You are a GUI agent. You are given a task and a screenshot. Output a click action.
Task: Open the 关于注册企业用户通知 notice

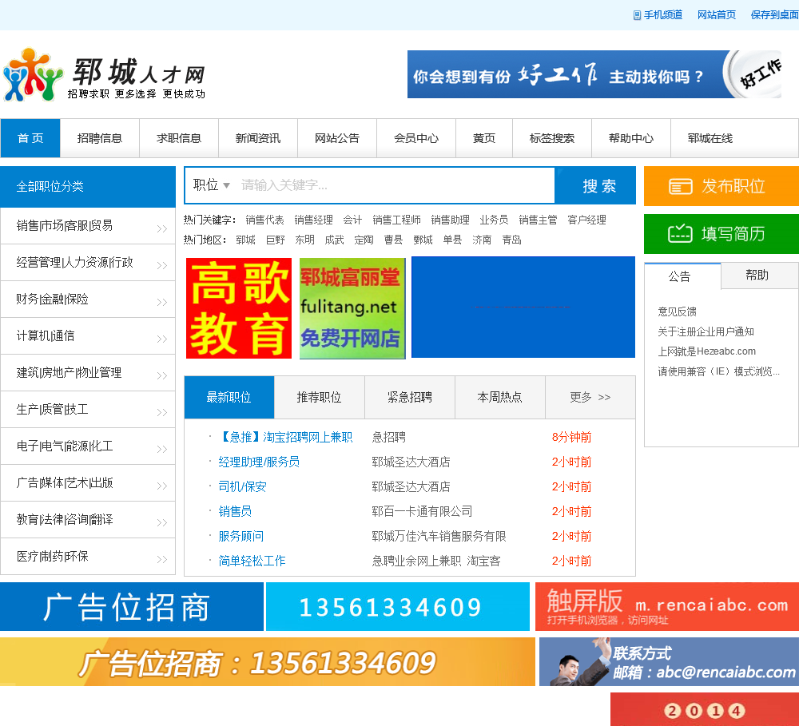point(706,331)
